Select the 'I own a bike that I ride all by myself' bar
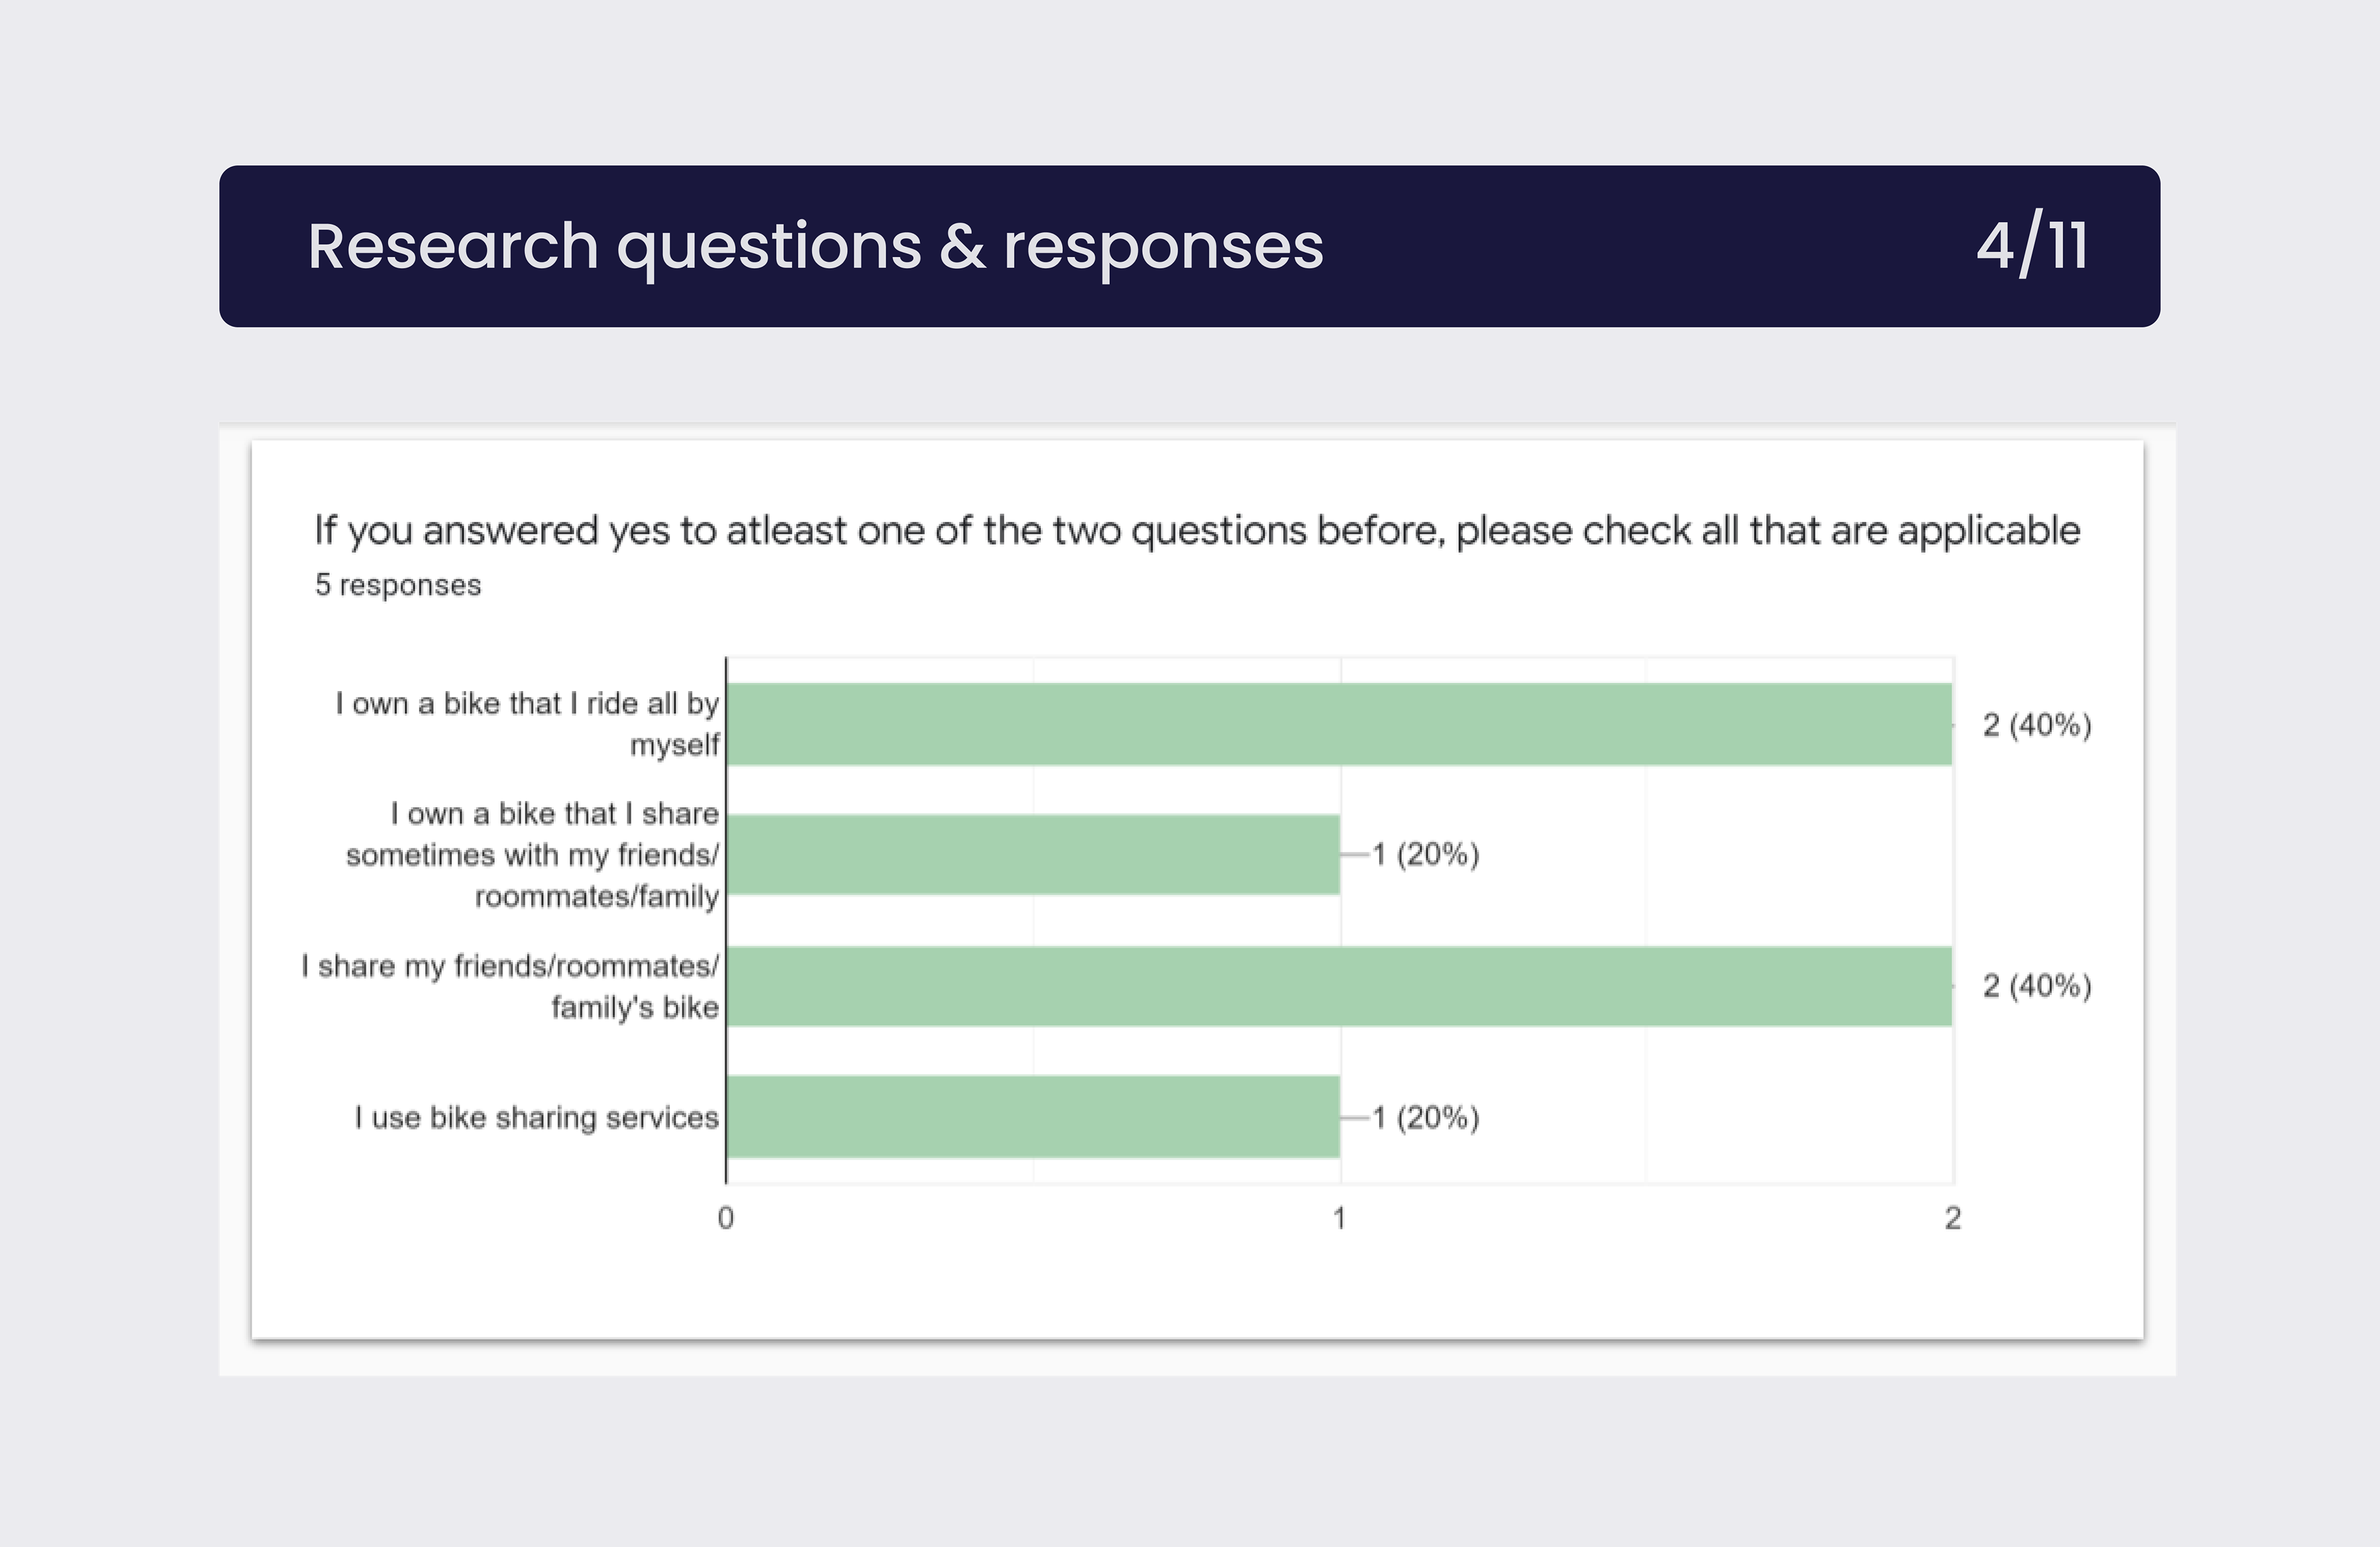 pyautogui.click(x=1339, y=724)
